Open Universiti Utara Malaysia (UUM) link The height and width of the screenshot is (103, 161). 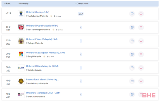(x=42, y=66)
